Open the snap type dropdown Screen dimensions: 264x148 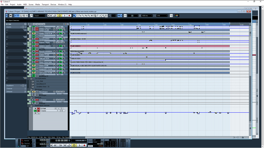point(133,15)
